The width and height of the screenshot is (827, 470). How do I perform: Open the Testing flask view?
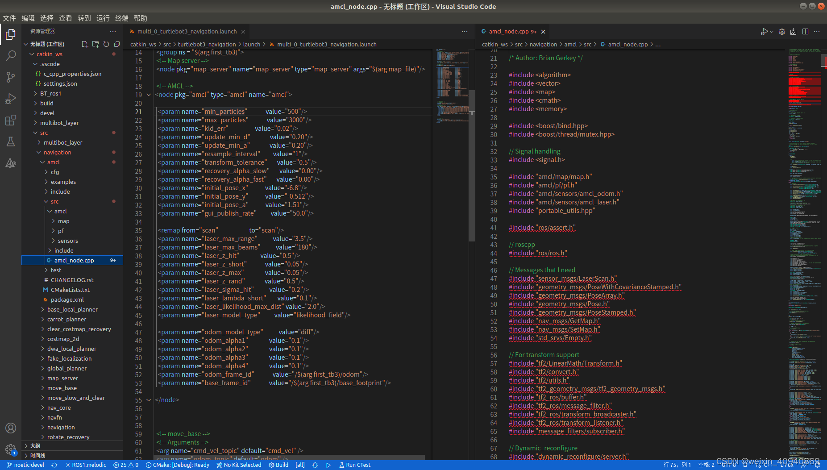coord(11,141)
